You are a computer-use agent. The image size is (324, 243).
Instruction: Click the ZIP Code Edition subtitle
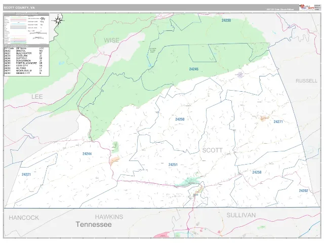click(280, 10)
